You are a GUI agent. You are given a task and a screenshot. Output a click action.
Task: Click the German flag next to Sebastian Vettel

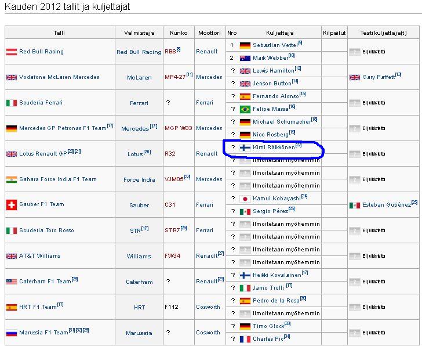pos(245,45)
